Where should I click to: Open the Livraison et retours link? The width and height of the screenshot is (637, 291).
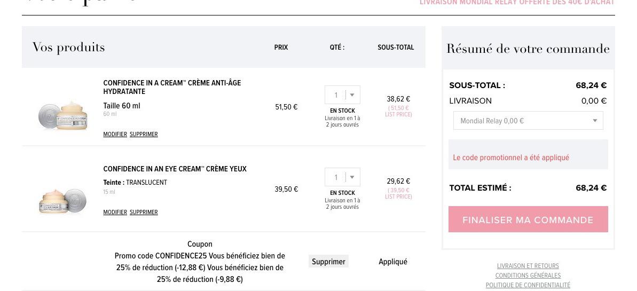click(528, 266)
